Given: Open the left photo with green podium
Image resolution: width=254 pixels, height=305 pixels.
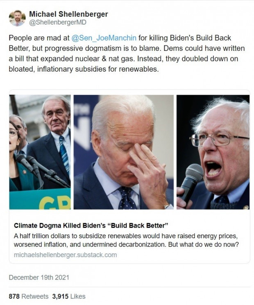Looking at the screenshot, I should (40, 152).
